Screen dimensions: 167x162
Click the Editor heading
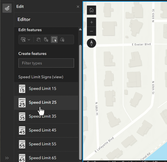tap(24, 19)
